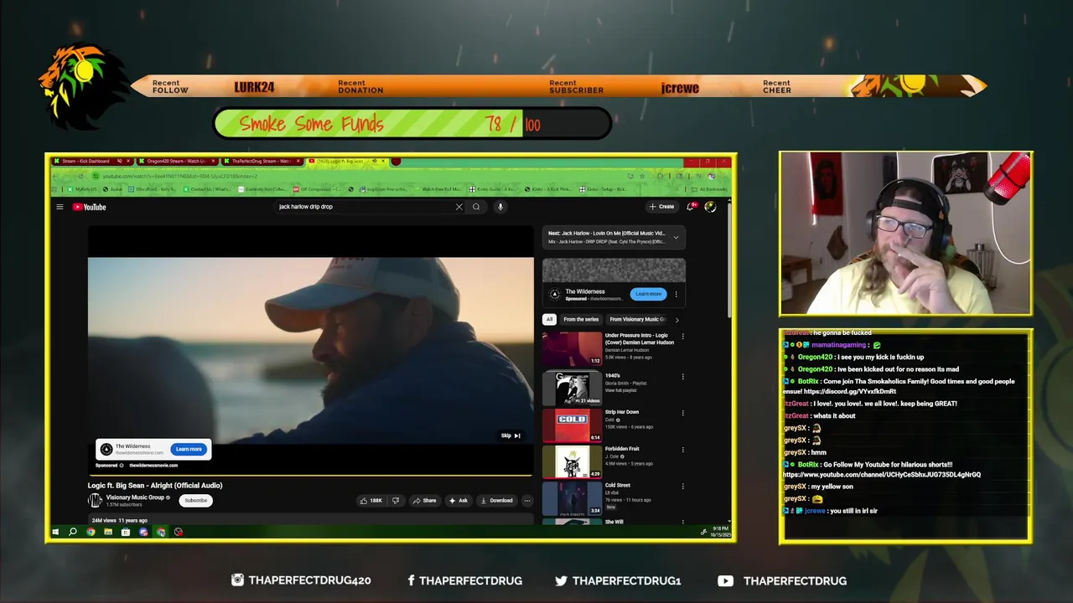
Task: Click the Visionary Music Group channel avatar
Action: (x=95, y=500)
